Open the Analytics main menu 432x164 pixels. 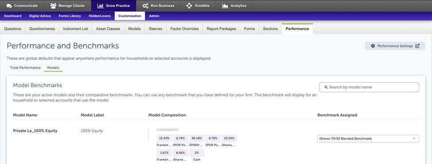[x=234, y=6]
